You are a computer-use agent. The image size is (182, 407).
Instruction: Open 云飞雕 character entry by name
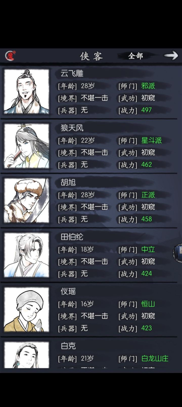pyautogui.click(x=72, y=74)
